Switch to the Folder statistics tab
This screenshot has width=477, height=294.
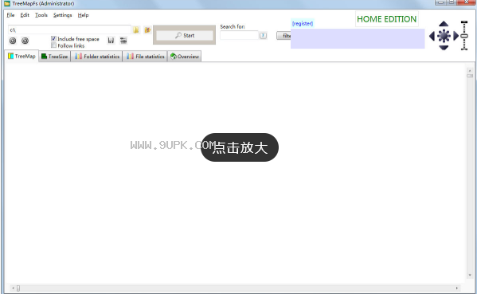[x=96, y=57]
